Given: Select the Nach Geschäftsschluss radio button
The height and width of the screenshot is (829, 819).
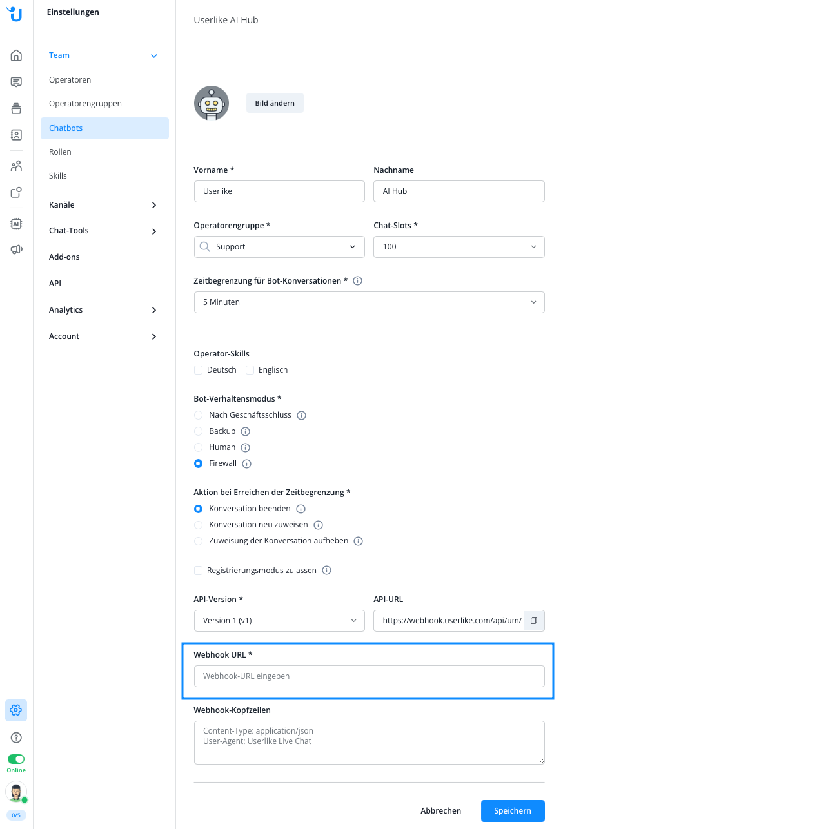Looking at the screenshot, I should pos(199,415).
